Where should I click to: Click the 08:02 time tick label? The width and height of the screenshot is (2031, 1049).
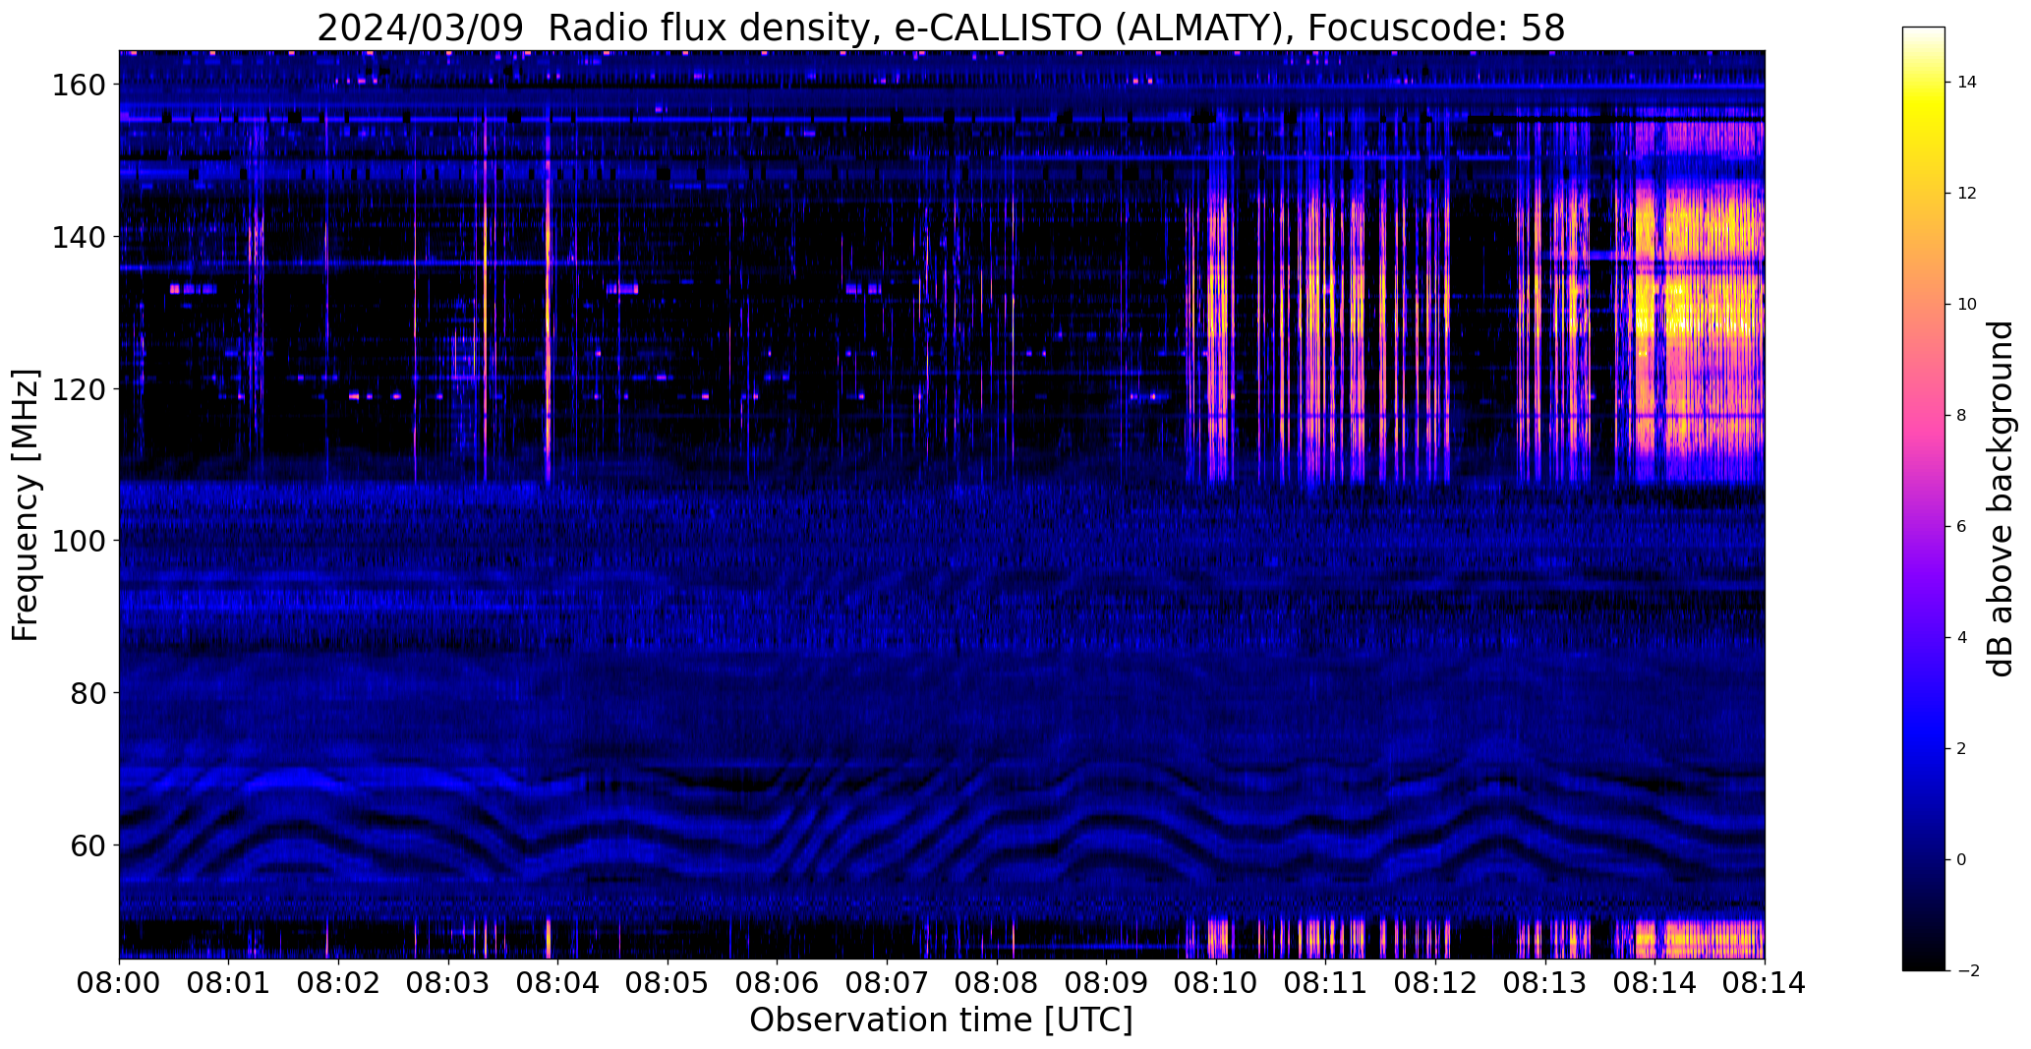click(339, 984)
